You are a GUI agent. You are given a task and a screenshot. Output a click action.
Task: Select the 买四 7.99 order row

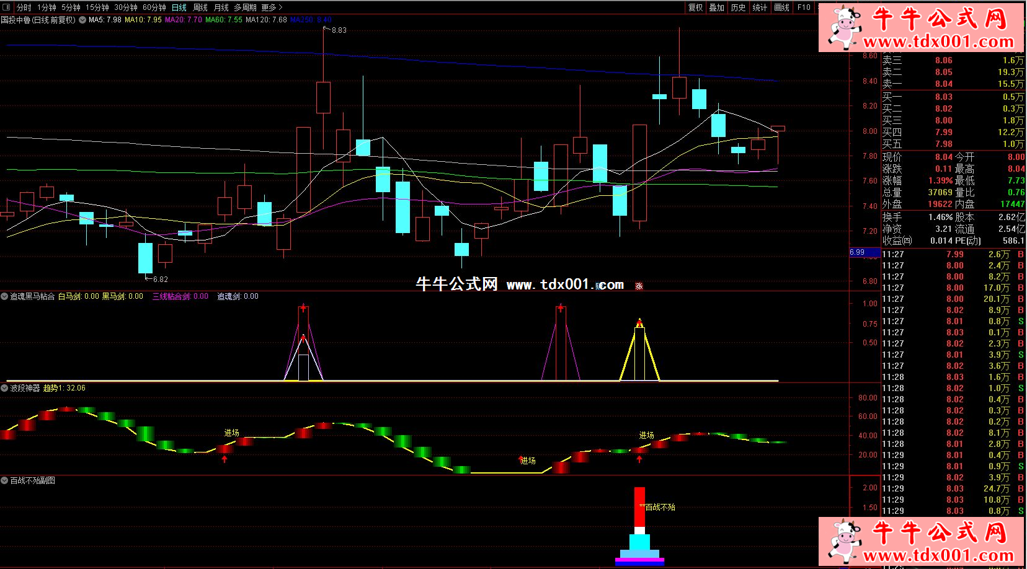pos(953,132)
